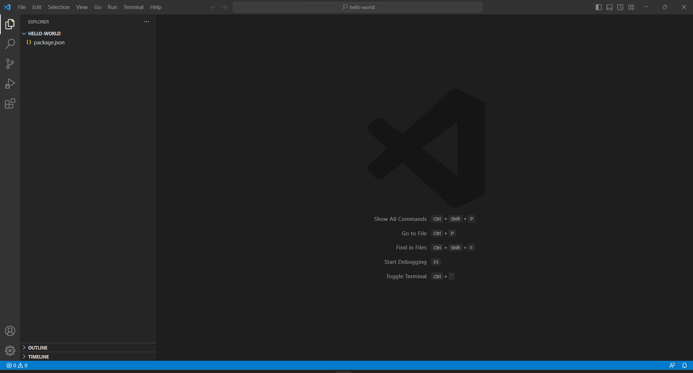Click the Accounts icon in the activity bar
Screen dimensions: 693x373
[10, 330]
